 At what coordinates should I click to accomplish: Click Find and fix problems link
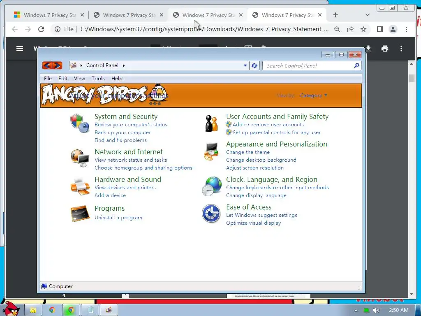tap(120, 140)
